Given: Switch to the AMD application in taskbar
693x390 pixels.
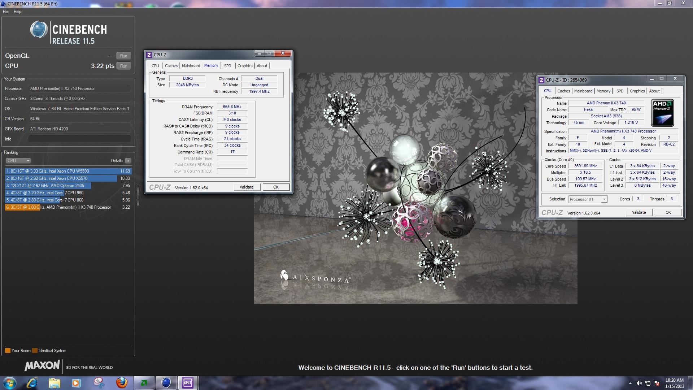Looking at the screenshot, I should pyautogui.click(x=144, y=383).
